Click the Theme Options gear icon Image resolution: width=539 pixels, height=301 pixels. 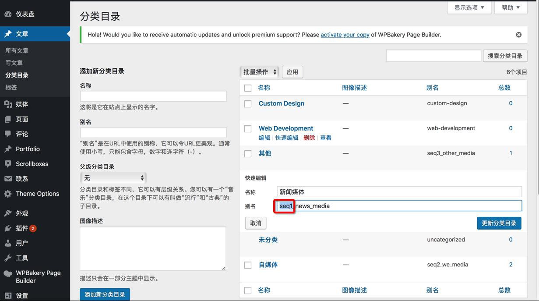[x=8, y=194]
